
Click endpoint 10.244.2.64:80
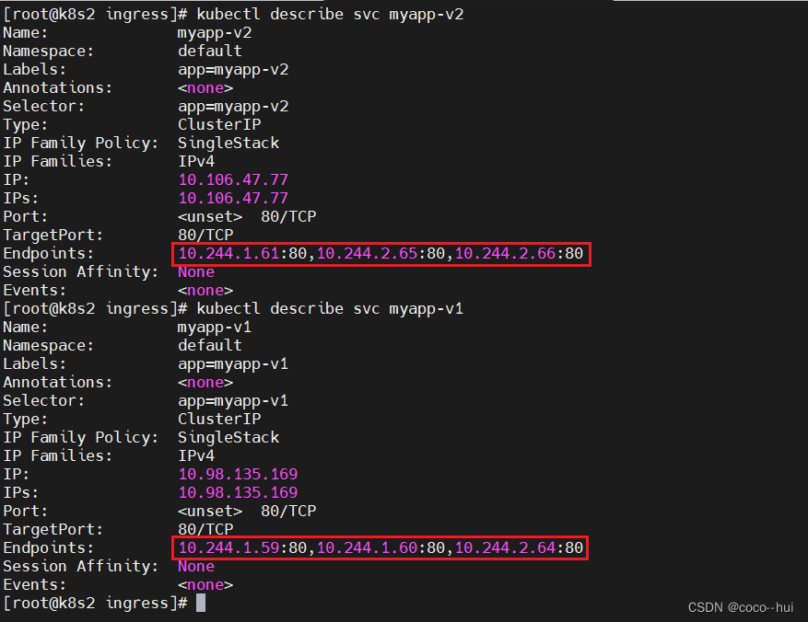(519, 547)
